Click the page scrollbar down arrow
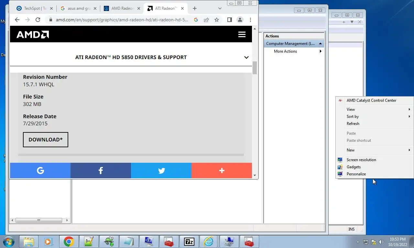The height and width of the screenshot is (248, 414). [x=255, y=175]
